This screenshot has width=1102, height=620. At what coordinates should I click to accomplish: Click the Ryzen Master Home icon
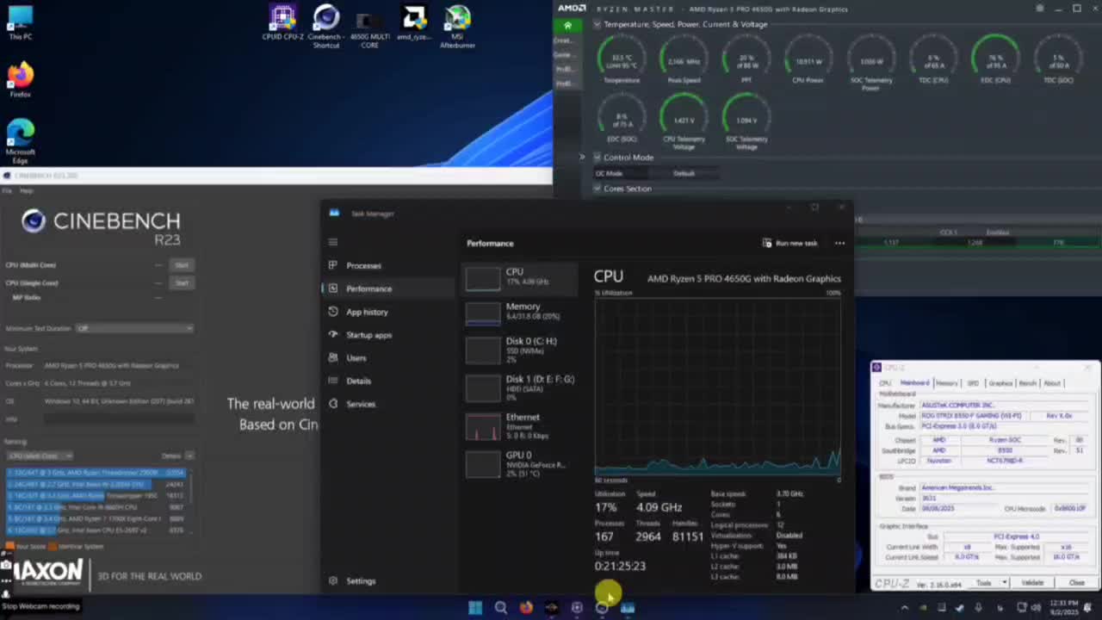[x=566, y=25]
